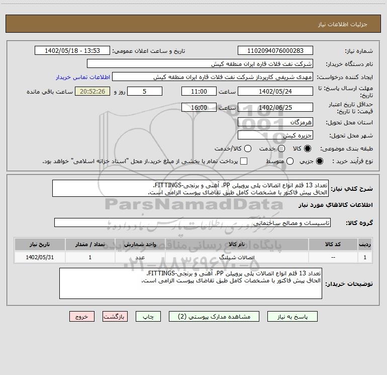Click the response deadline date 1402/05/24

275,91
